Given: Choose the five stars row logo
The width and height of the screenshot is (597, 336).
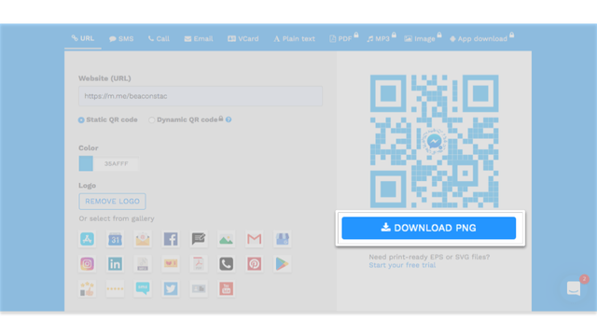Looking at the screenshot, I should tap(115, 288).
